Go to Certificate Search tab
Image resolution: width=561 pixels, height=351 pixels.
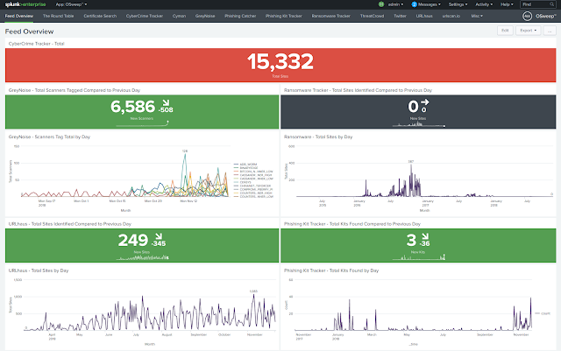point(100,16)
